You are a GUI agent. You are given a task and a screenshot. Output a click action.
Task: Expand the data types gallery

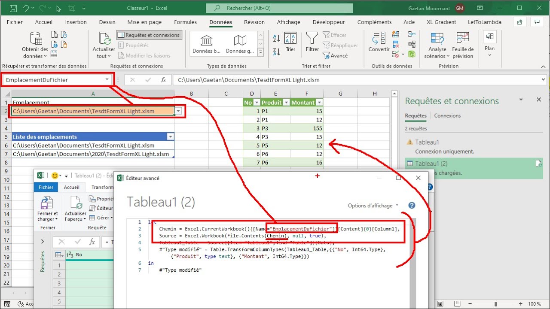[x=260, y=52]
